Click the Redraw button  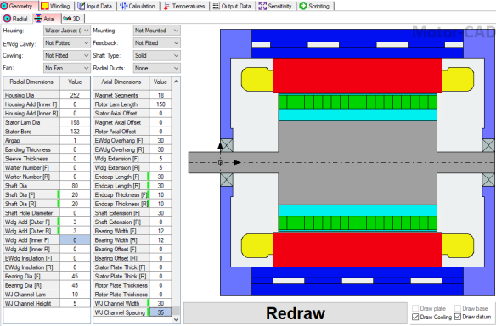pyautogui.click(x=296, y=313)
